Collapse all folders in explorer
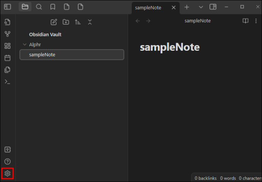 coord(90,22)
